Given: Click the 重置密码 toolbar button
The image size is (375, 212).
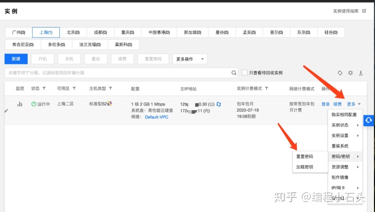Looking at the screenshot, I should (153, 59).
